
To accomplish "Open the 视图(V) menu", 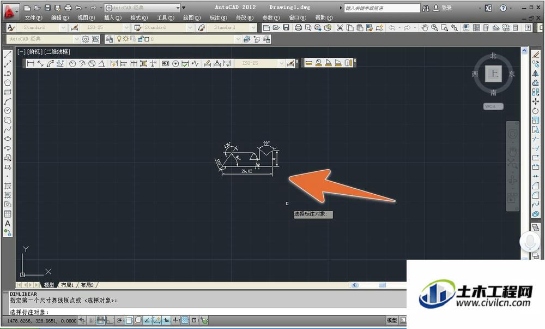I will [x=86, y=18].
